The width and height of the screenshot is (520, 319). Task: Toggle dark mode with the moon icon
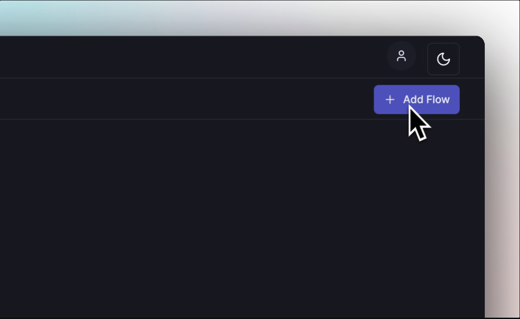[443, 59]
